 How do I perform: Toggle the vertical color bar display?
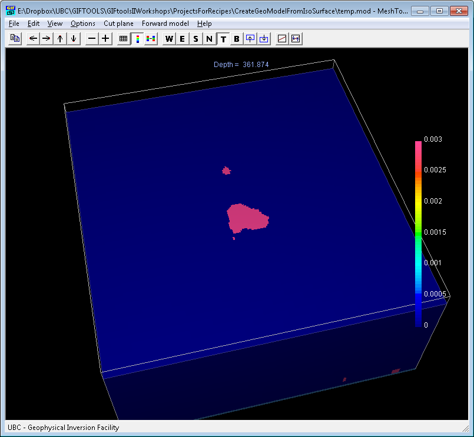click(x=138, y=39)
